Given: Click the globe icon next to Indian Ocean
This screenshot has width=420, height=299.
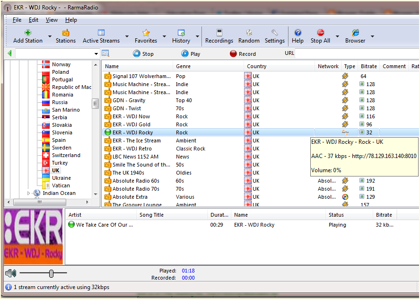Looking at the screenshot, I should pos(37,193).
